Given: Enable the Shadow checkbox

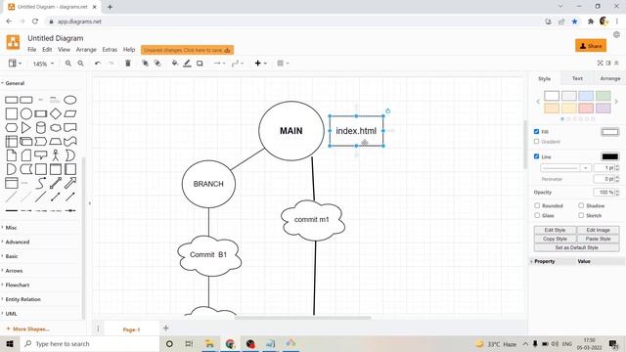Looking at the screenshot, I should point(581,205).
